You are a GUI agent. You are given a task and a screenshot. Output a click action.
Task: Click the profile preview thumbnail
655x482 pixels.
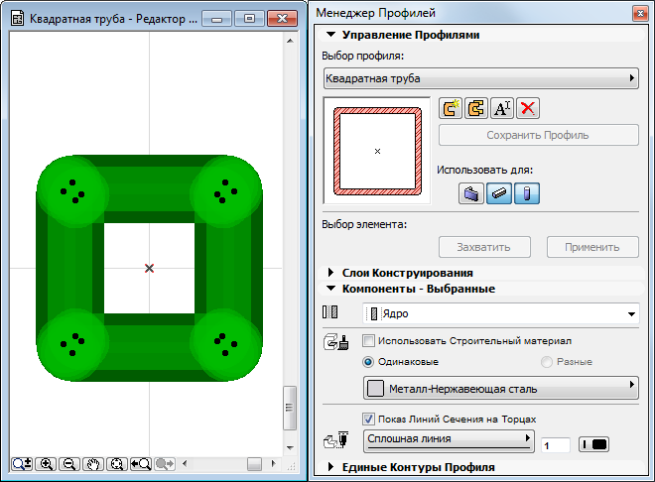coord(377,151)
